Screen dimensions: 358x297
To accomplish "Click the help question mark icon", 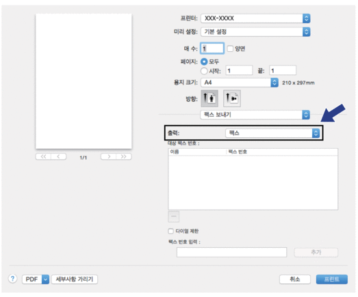I will coord(13,279).
